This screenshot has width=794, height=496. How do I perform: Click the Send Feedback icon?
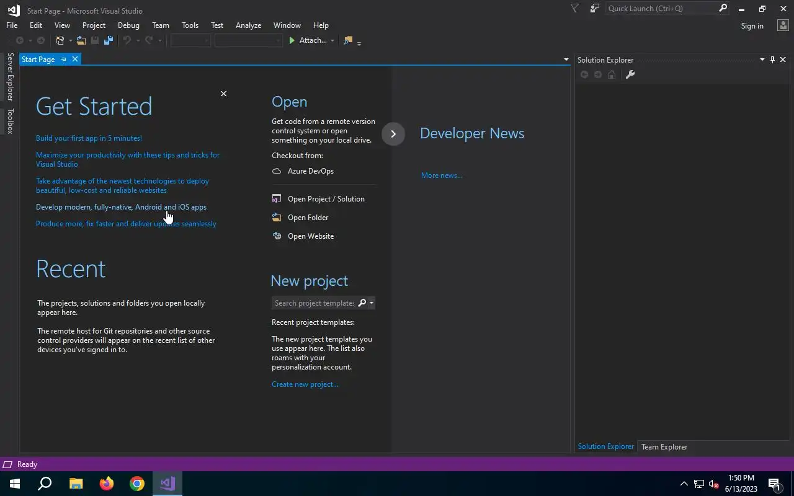pyautogui.click(x=594, y=9)
